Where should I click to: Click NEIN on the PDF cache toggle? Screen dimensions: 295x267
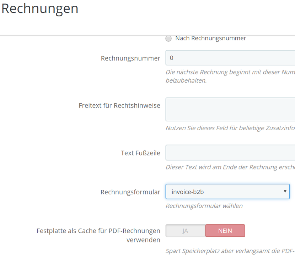pos(225,231)
